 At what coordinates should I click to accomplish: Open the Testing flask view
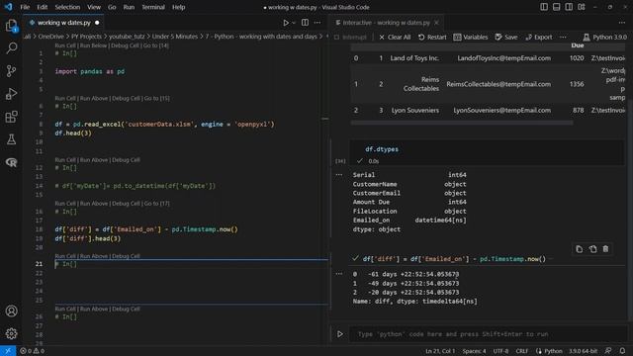[11, 139]
